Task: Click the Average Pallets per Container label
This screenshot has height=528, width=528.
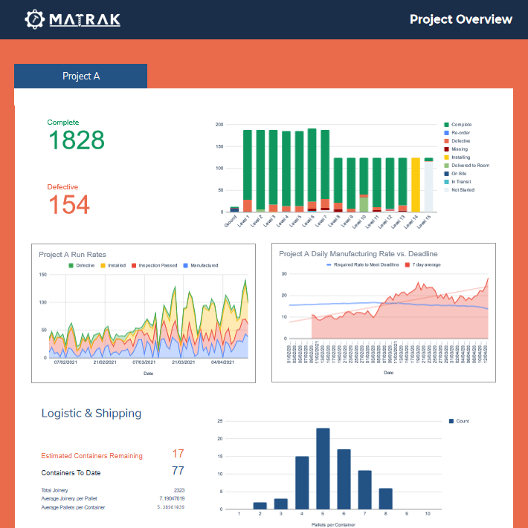Action: coord(73,507)
